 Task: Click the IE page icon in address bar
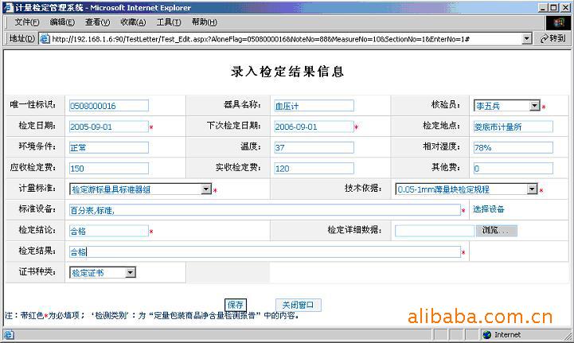tap(45, 38)
